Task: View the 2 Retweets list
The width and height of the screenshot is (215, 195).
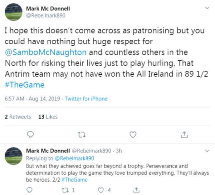Action: [18, 117]
